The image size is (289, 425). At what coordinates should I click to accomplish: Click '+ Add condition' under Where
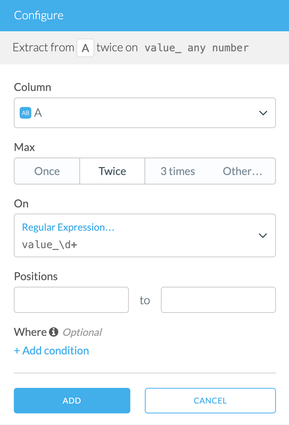click(x=51, y=350)
